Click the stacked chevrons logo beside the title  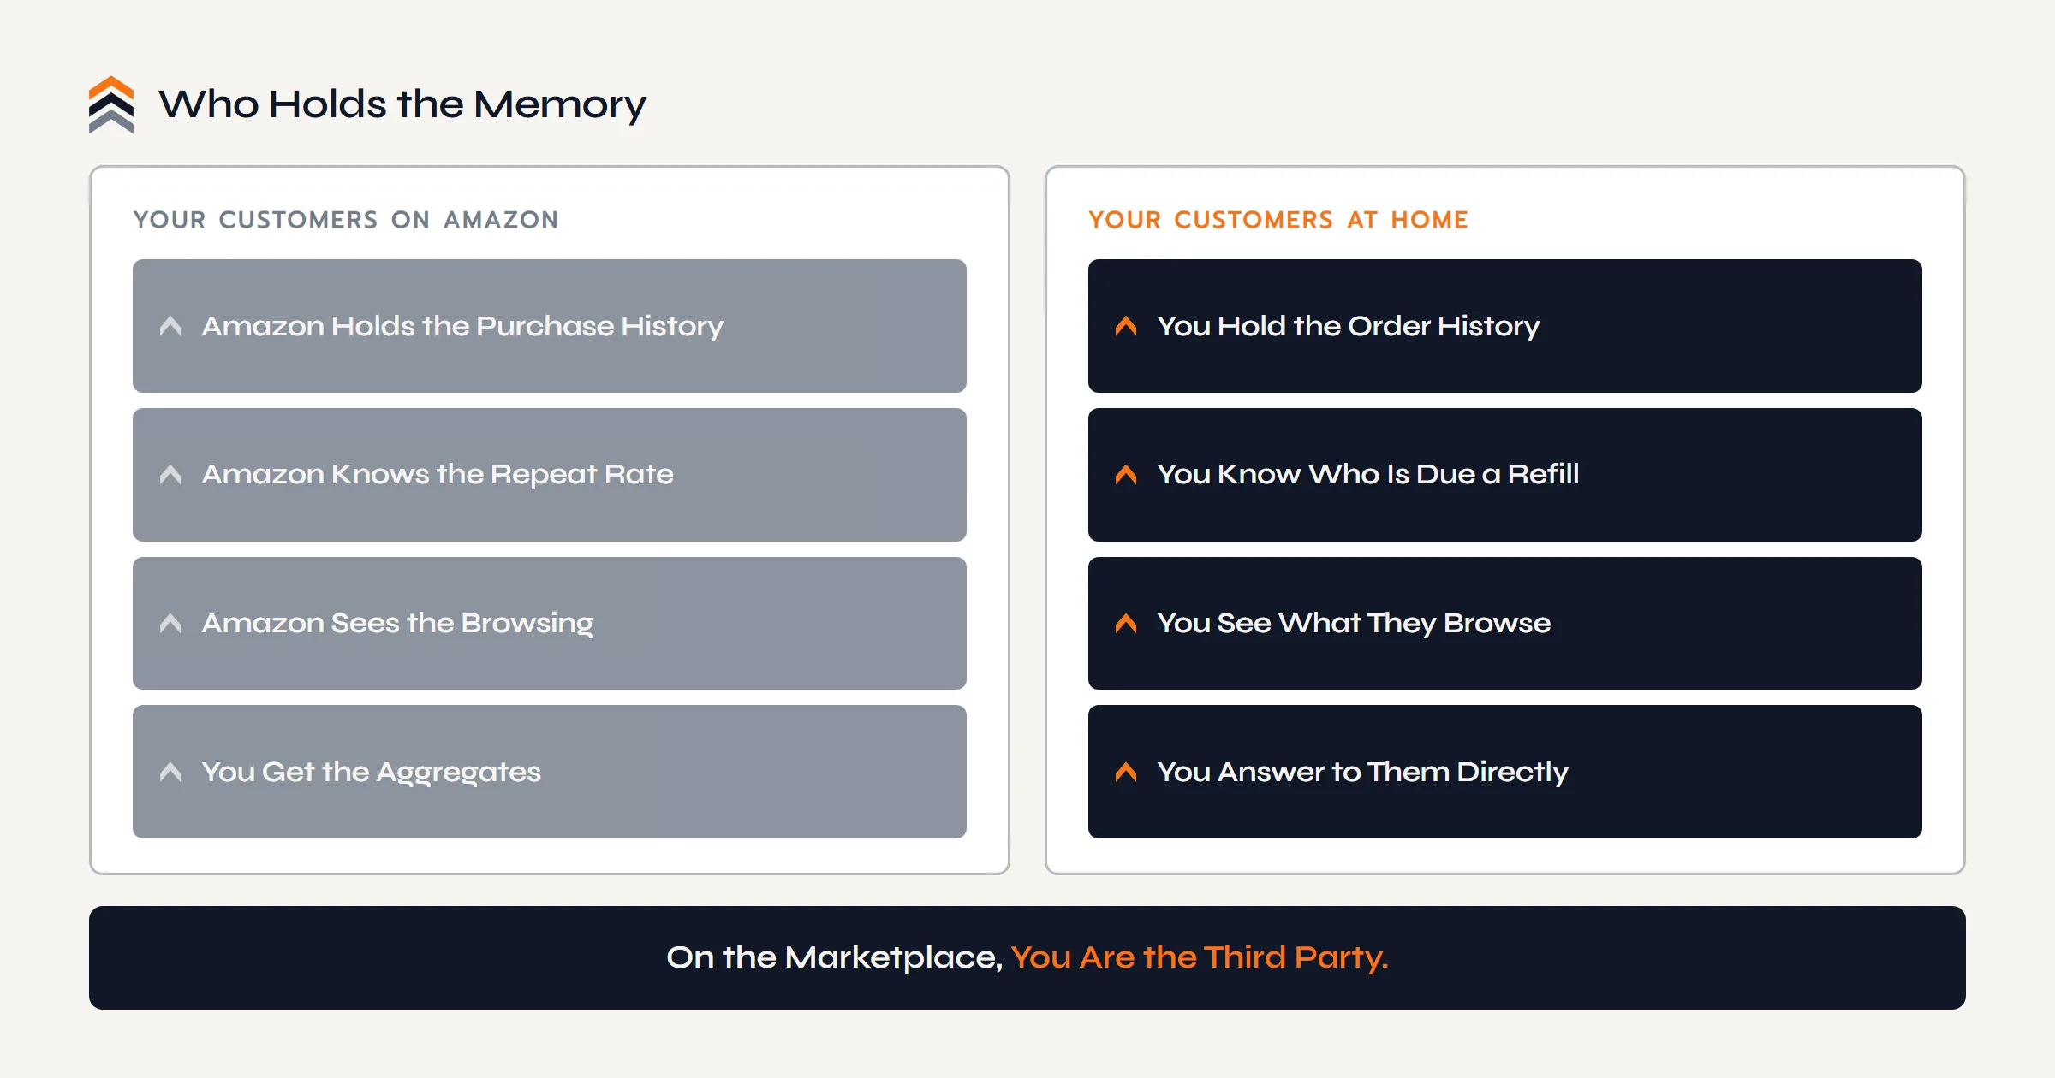pos(111,104)
